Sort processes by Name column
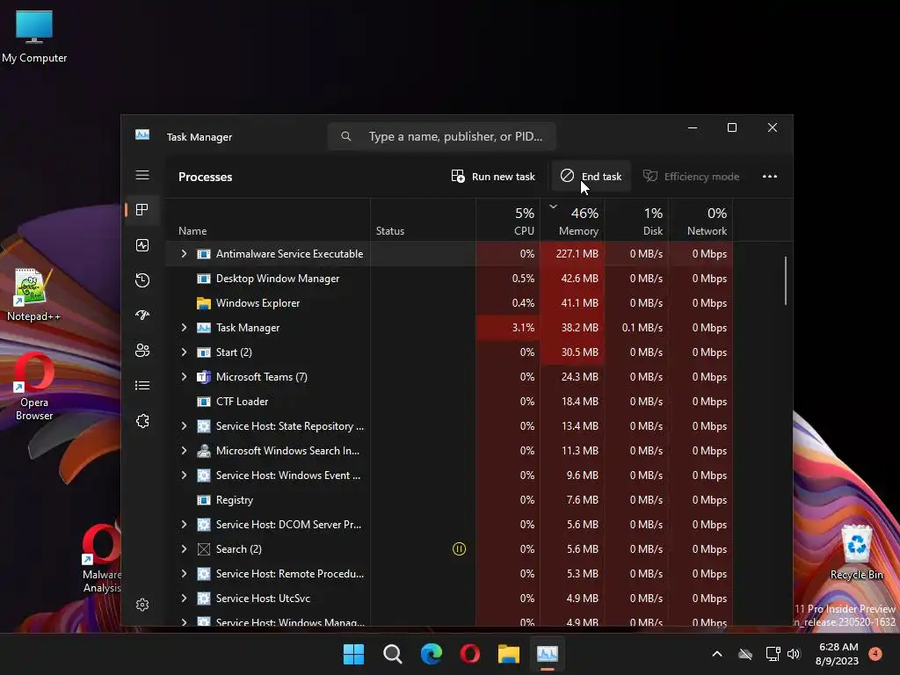Viewport: 900px width, 675px height. [x=268, y=221]
